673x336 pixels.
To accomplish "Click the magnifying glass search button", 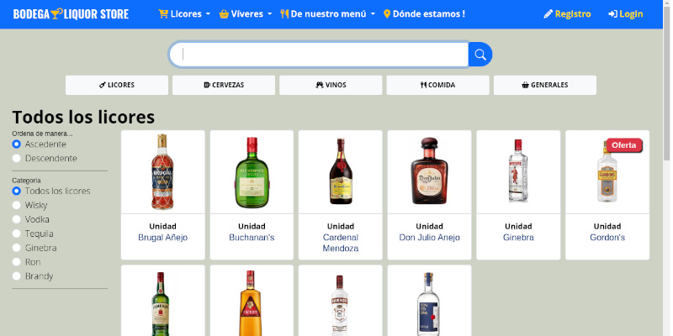I will pyautogui.click(x=480, y=55).
